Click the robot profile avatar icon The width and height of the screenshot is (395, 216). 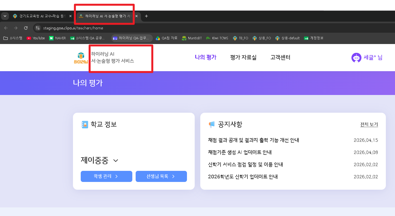coord(356,58)
